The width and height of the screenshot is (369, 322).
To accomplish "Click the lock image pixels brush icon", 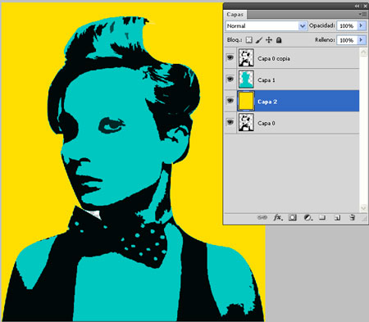I will click(x=259, y=40).
